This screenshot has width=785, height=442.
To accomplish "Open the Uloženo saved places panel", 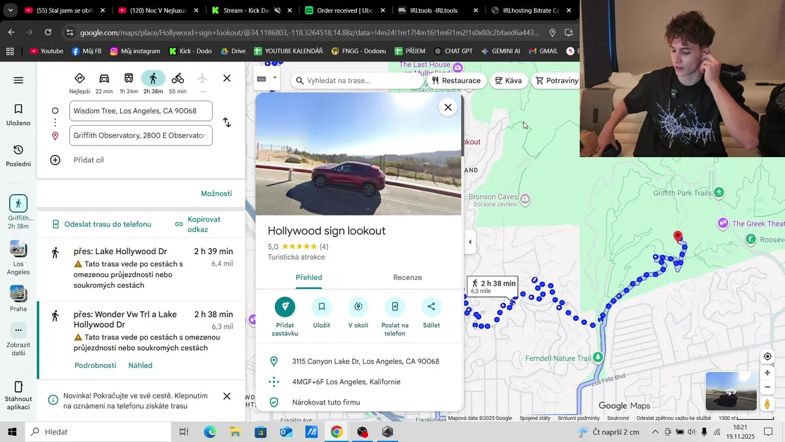I will pyautogui.click(x=18, y=115).
